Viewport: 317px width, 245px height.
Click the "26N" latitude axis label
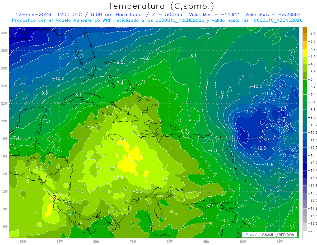pyautogui.click(x=4, y=68)
